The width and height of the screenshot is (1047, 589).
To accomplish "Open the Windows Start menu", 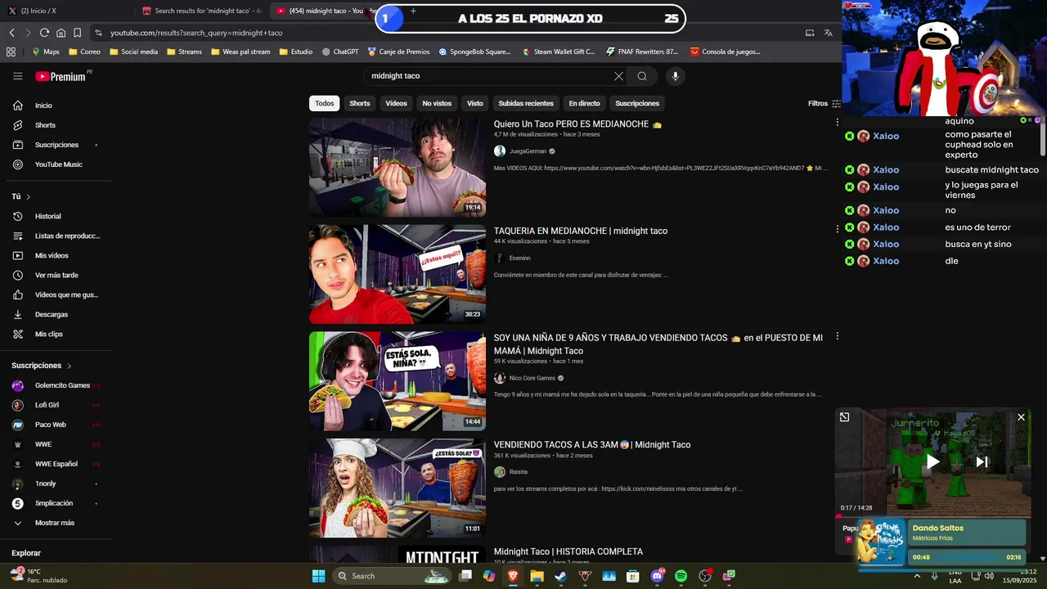I will [x=318, y=576].
